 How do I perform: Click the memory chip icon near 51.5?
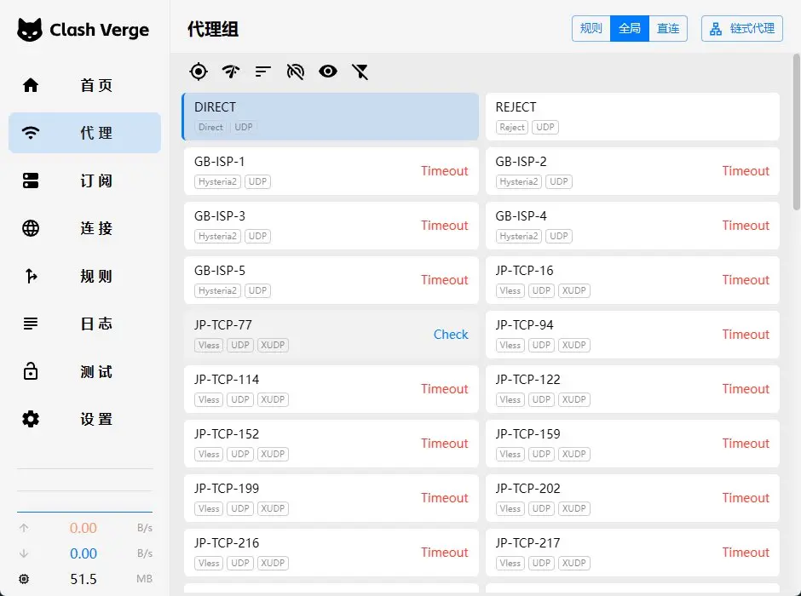[x=24, y=579]
